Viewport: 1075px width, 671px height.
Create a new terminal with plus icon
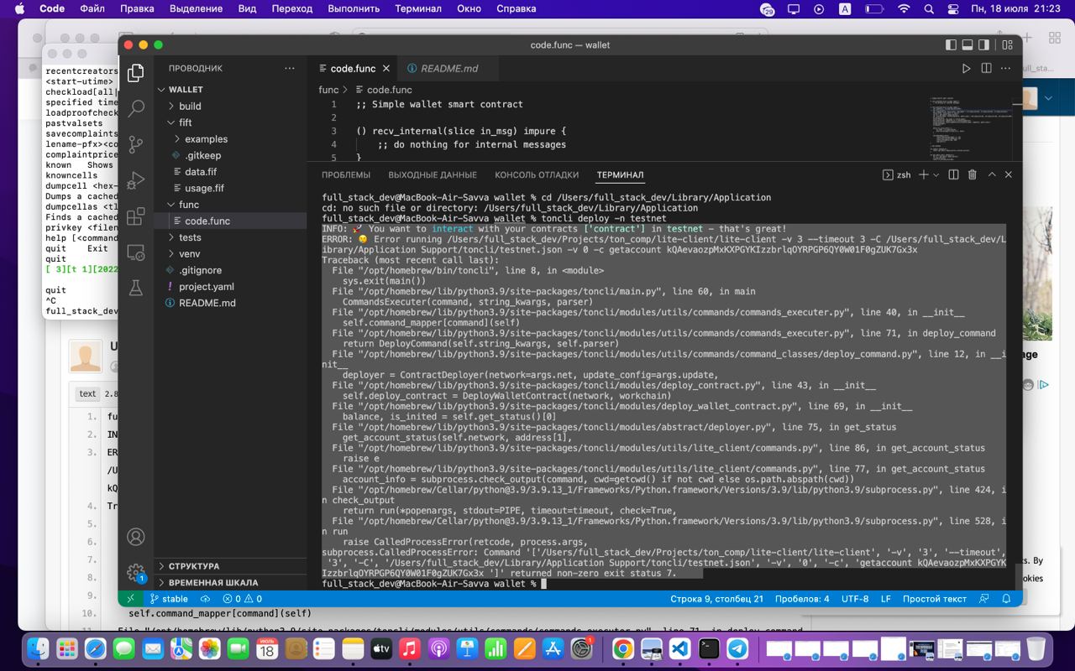923,174
